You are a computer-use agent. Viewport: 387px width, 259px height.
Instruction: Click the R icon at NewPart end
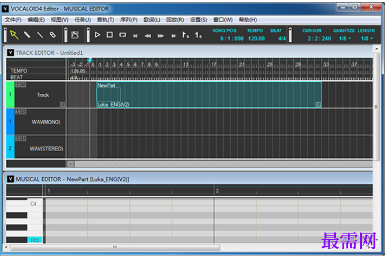[x=318, y=104]
